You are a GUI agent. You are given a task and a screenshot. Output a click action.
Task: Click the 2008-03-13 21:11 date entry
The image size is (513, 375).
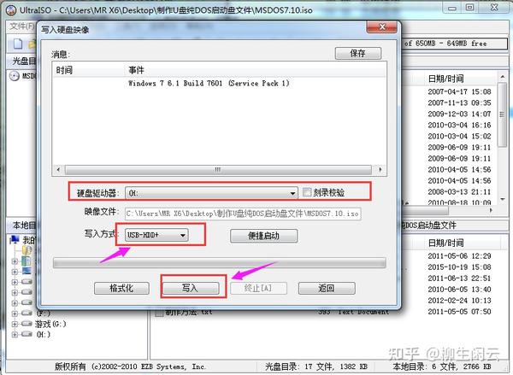pyautogui.click(x=459, y=191)
